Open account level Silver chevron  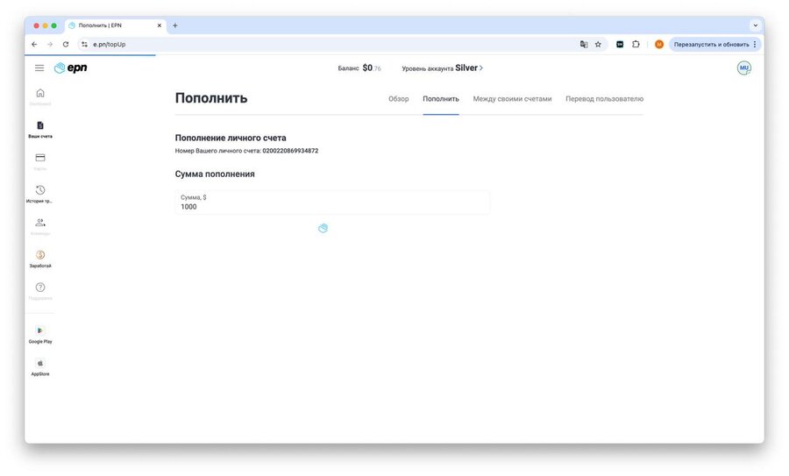click(481, 67)
